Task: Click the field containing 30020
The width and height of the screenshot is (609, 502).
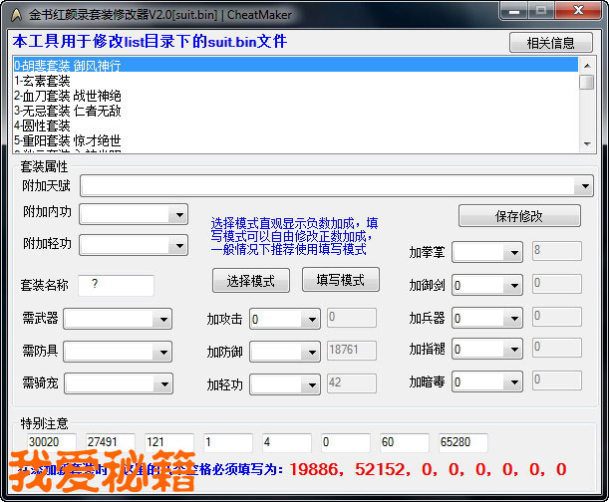Action: (51, 442)
